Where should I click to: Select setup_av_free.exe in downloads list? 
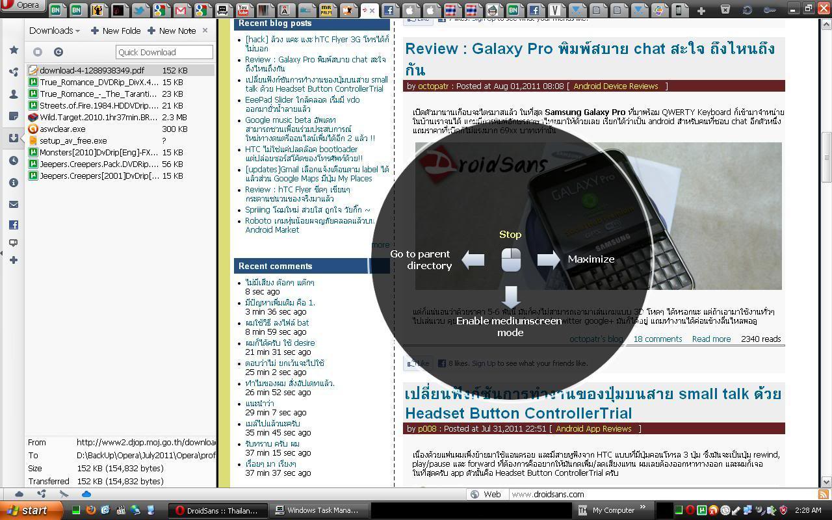(120, 140)
